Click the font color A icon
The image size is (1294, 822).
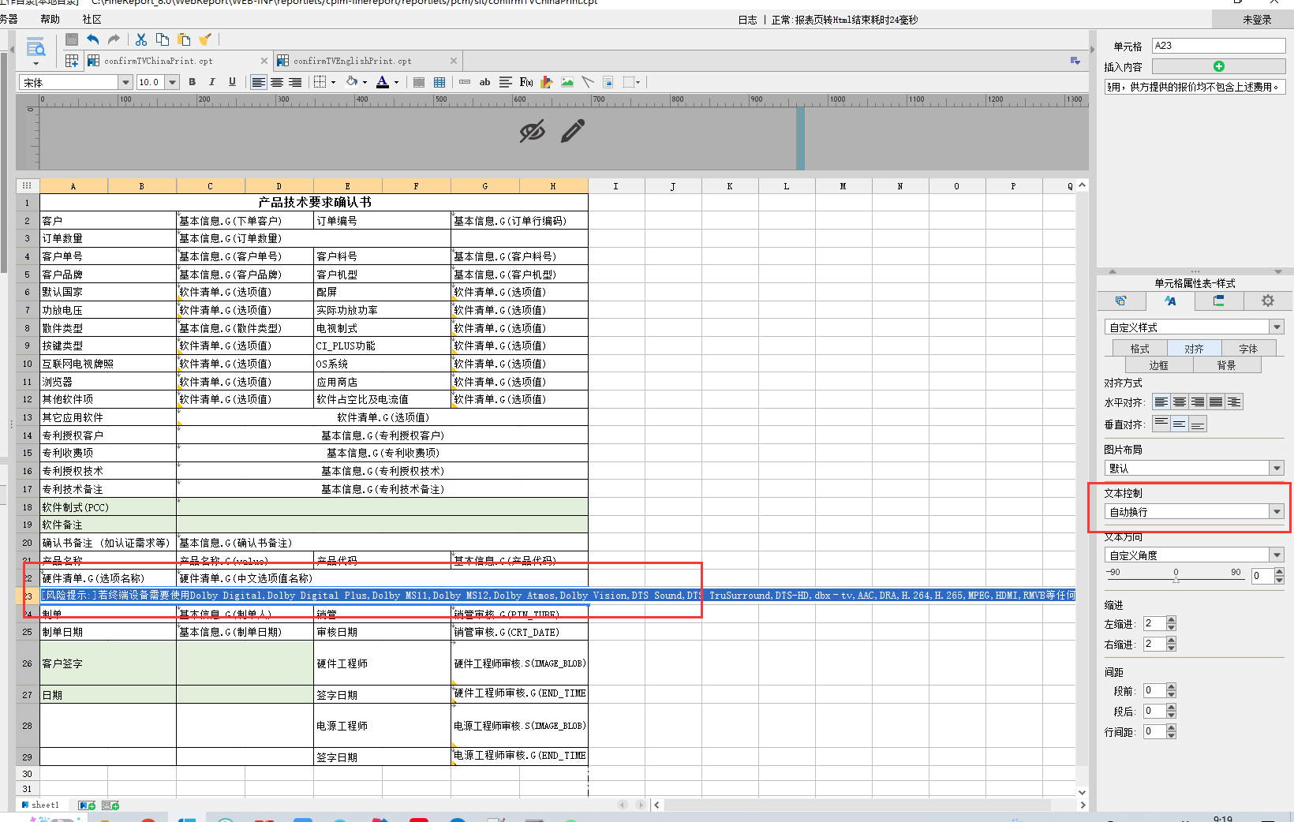383,82
